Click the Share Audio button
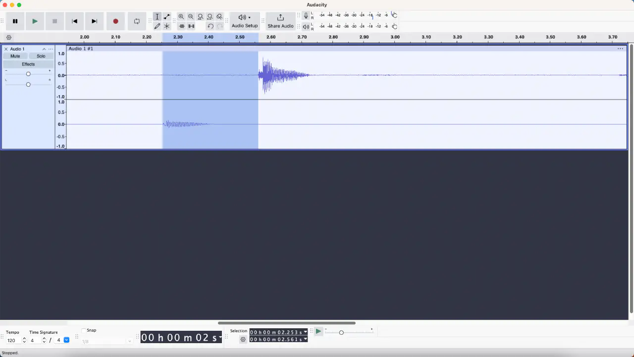The image size is (634, 357). [280, 21]
